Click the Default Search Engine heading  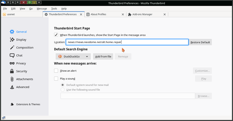pos(71,49)
